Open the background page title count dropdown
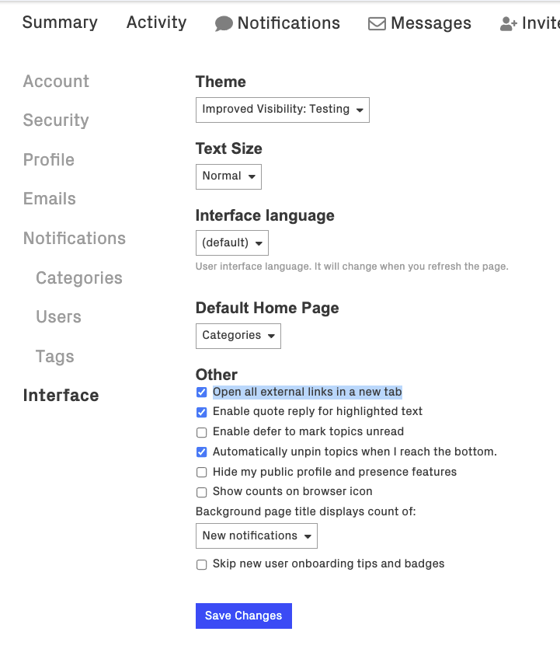This screenshot has height=649, width=560. pyautogui.click(x=256, y=536)
